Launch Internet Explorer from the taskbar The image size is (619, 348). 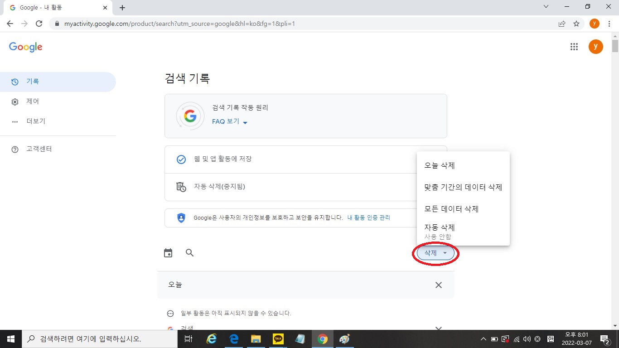pos(211,339)
